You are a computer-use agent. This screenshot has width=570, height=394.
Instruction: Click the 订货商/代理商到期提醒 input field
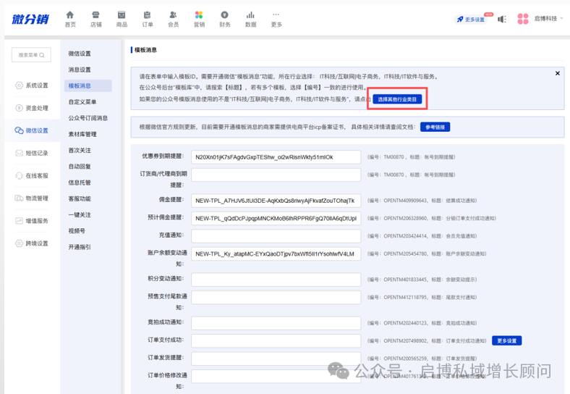(x=276, y=175)
